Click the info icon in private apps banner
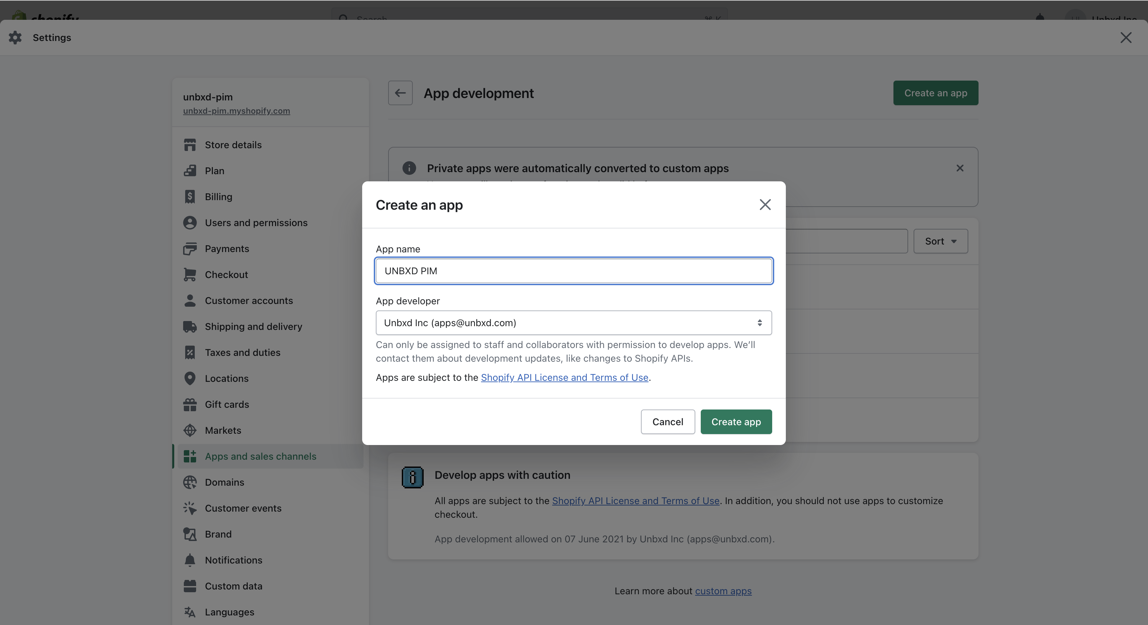Image resolution: width=1148 pixels, height=625 pixels. pos(409,168)
